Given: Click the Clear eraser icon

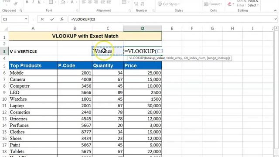Looking at the screenshot, I should (229, 4).
